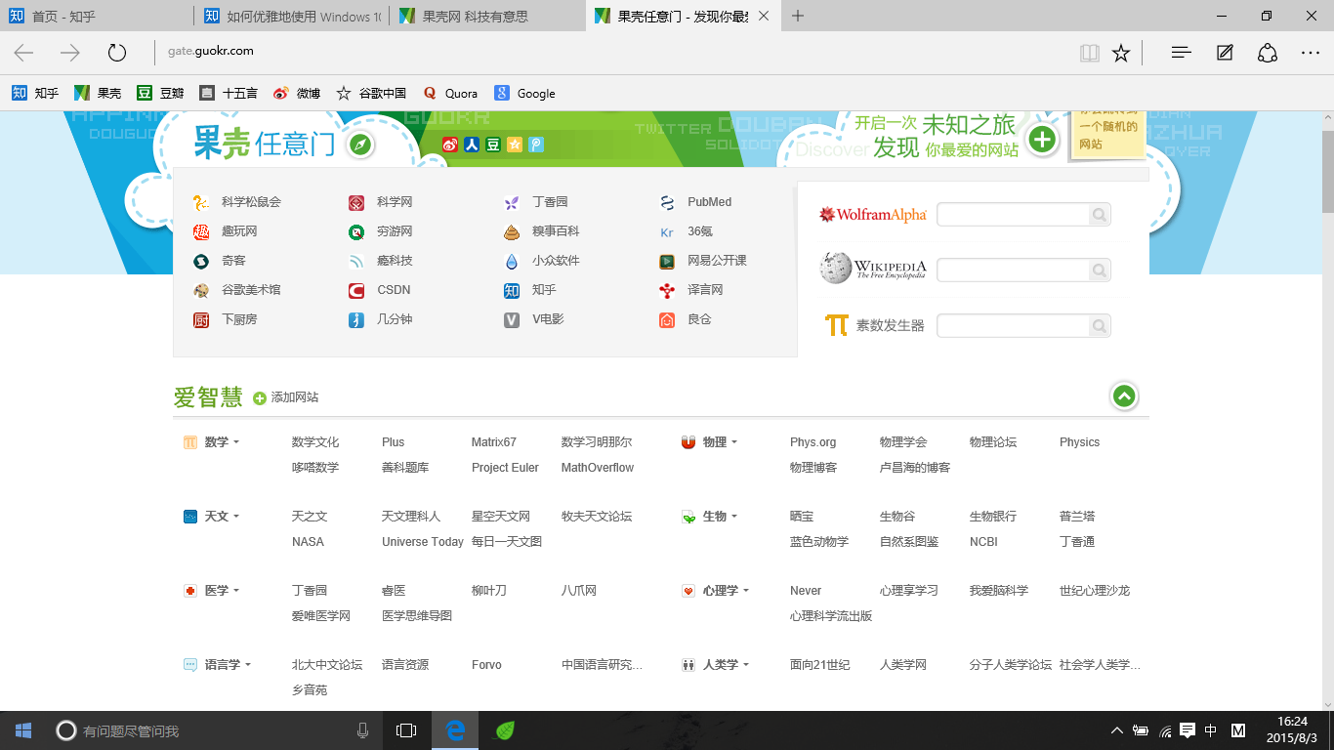Open the Quora favorites bar bookmark
Screen dimensions: 1334x750
click(x=450, y=94)
